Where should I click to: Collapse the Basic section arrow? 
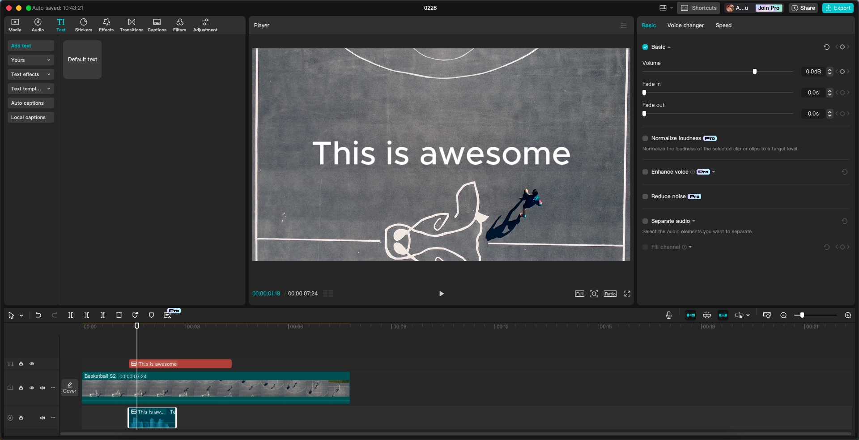(x=669, y=47)
